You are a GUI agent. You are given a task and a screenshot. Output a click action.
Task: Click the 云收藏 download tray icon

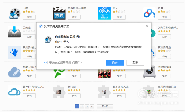click(14, 32)
